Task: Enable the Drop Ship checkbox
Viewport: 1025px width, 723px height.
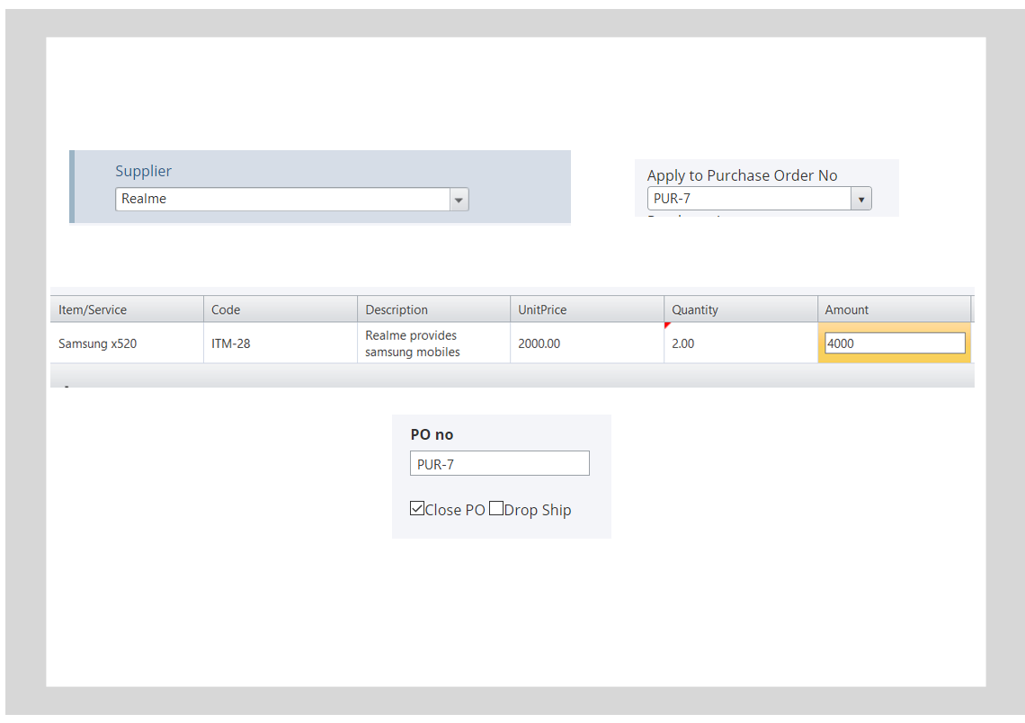Action: (x=496, y=508)
